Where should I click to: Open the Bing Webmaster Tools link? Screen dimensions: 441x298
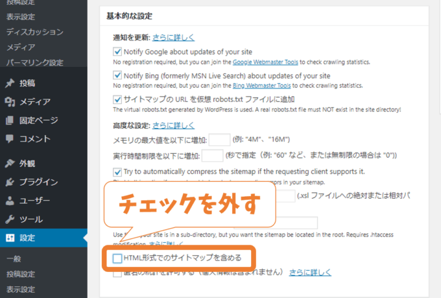261,85
